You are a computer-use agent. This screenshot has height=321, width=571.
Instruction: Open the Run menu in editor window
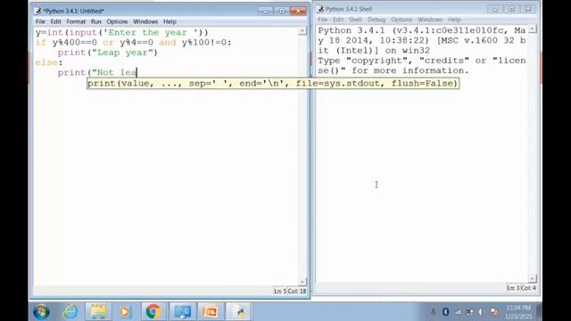point(96,21)
